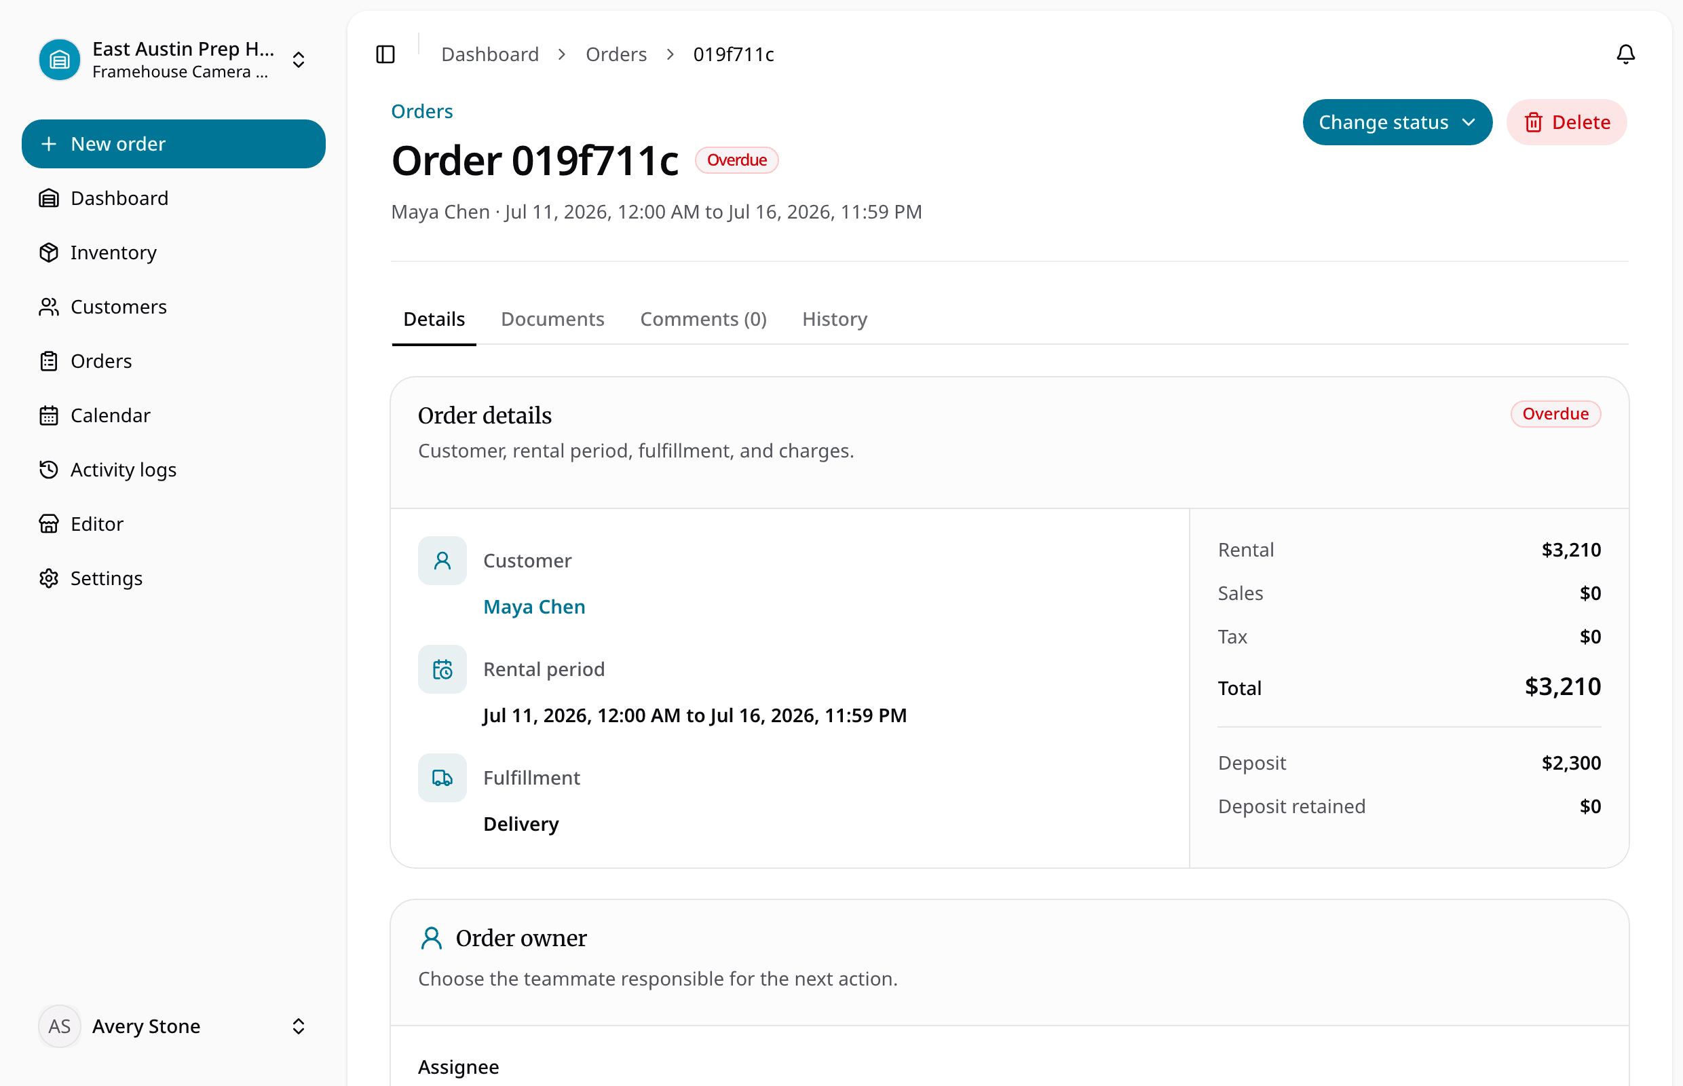Click the Order owner person icon

431,939
